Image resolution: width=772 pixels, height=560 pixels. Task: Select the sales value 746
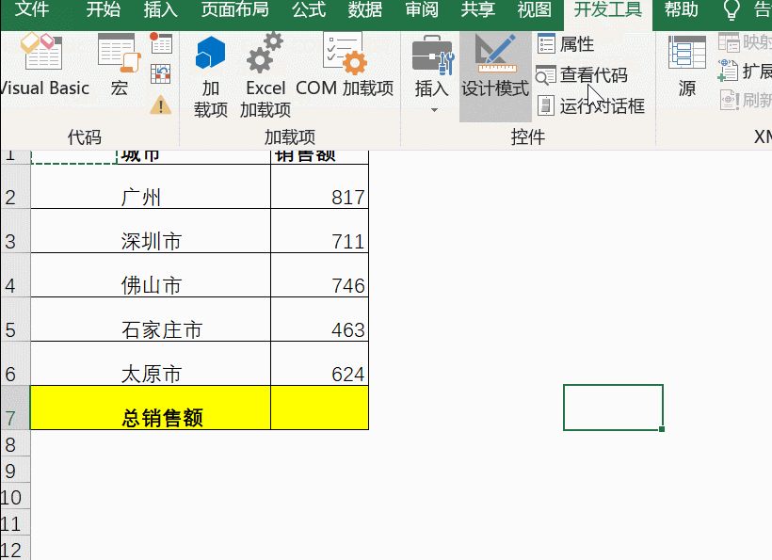[x=319, y=276]
